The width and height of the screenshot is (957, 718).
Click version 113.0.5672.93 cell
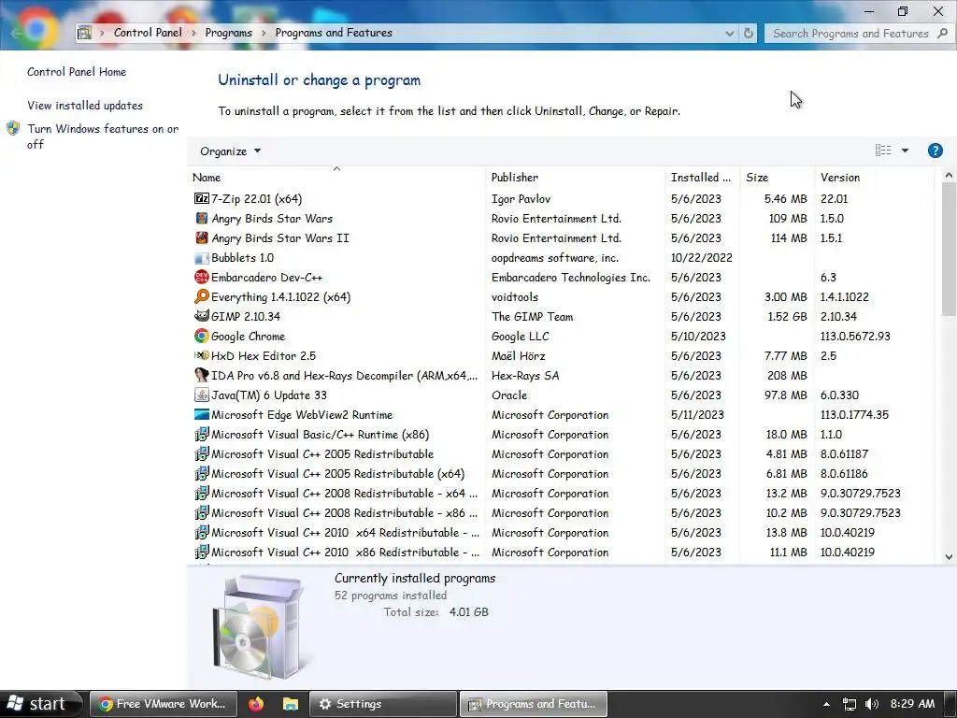pyautogui.click(x=855, y=336)
